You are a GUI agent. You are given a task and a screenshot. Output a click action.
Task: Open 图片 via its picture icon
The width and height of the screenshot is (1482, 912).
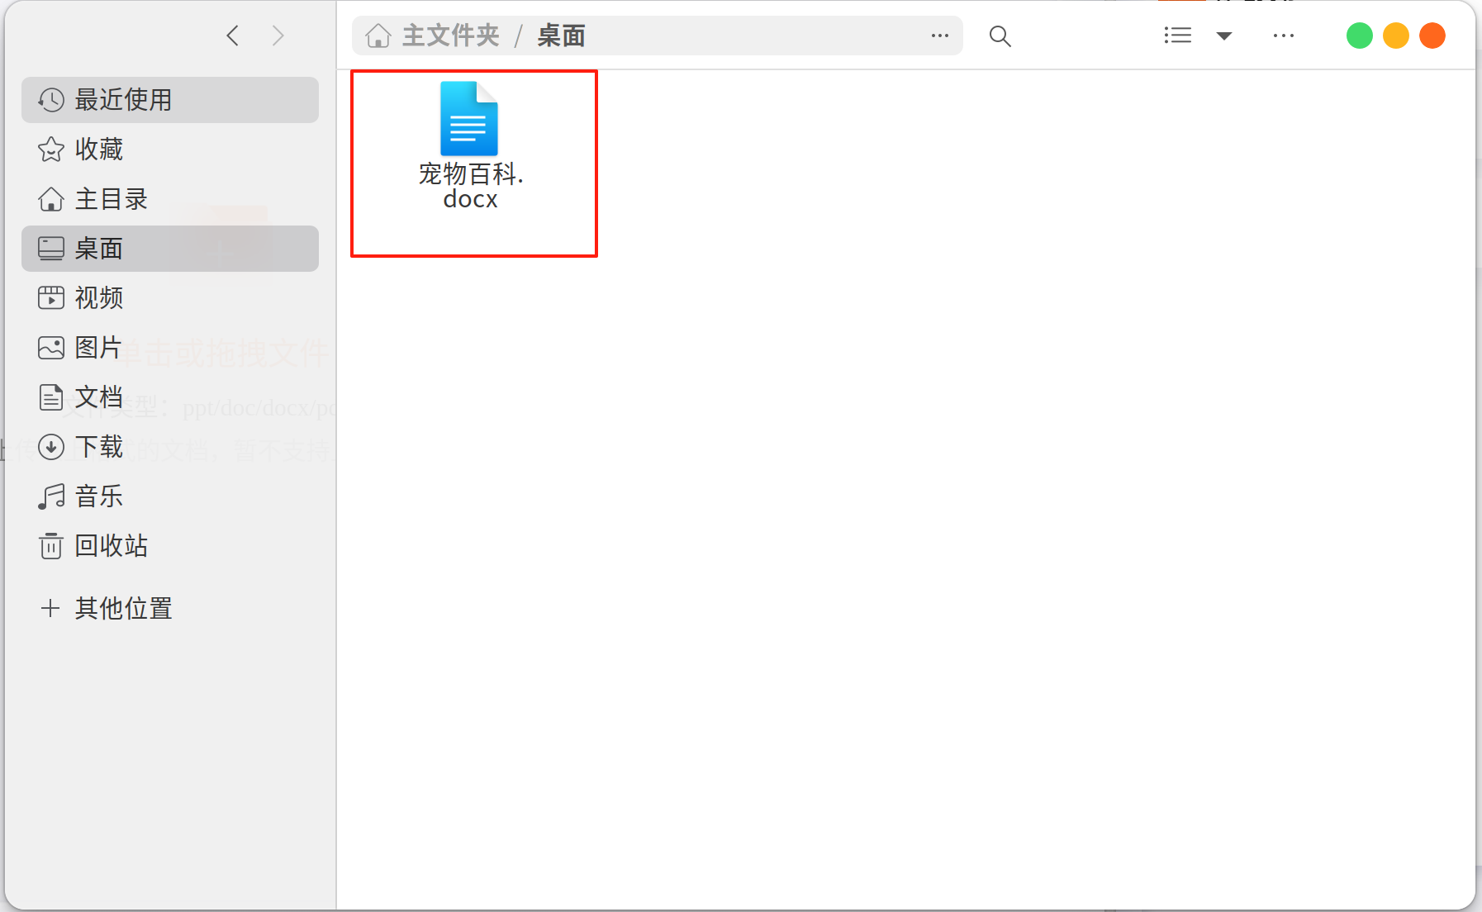click(x=50, y=348)
